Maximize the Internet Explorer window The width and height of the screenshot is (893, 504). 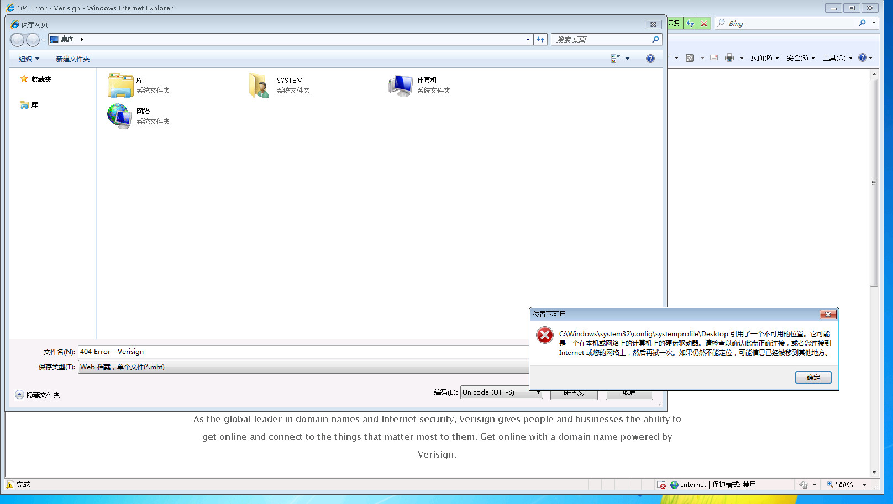click(852, 8)
